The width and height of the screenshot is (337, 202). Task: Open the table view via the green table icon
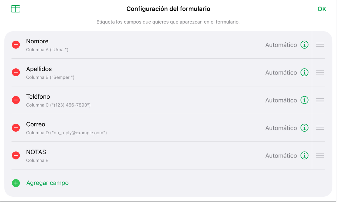coord(15,9)
